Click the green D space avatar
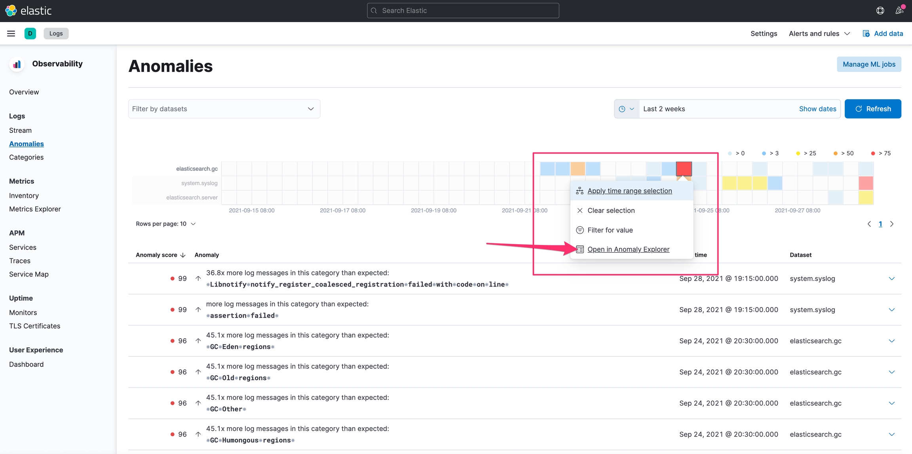This screenshot has width=912, height=454. click(30, 34)
